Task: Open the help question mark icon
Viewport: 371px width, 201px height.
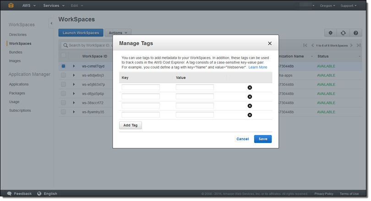Action: [355, 33]
